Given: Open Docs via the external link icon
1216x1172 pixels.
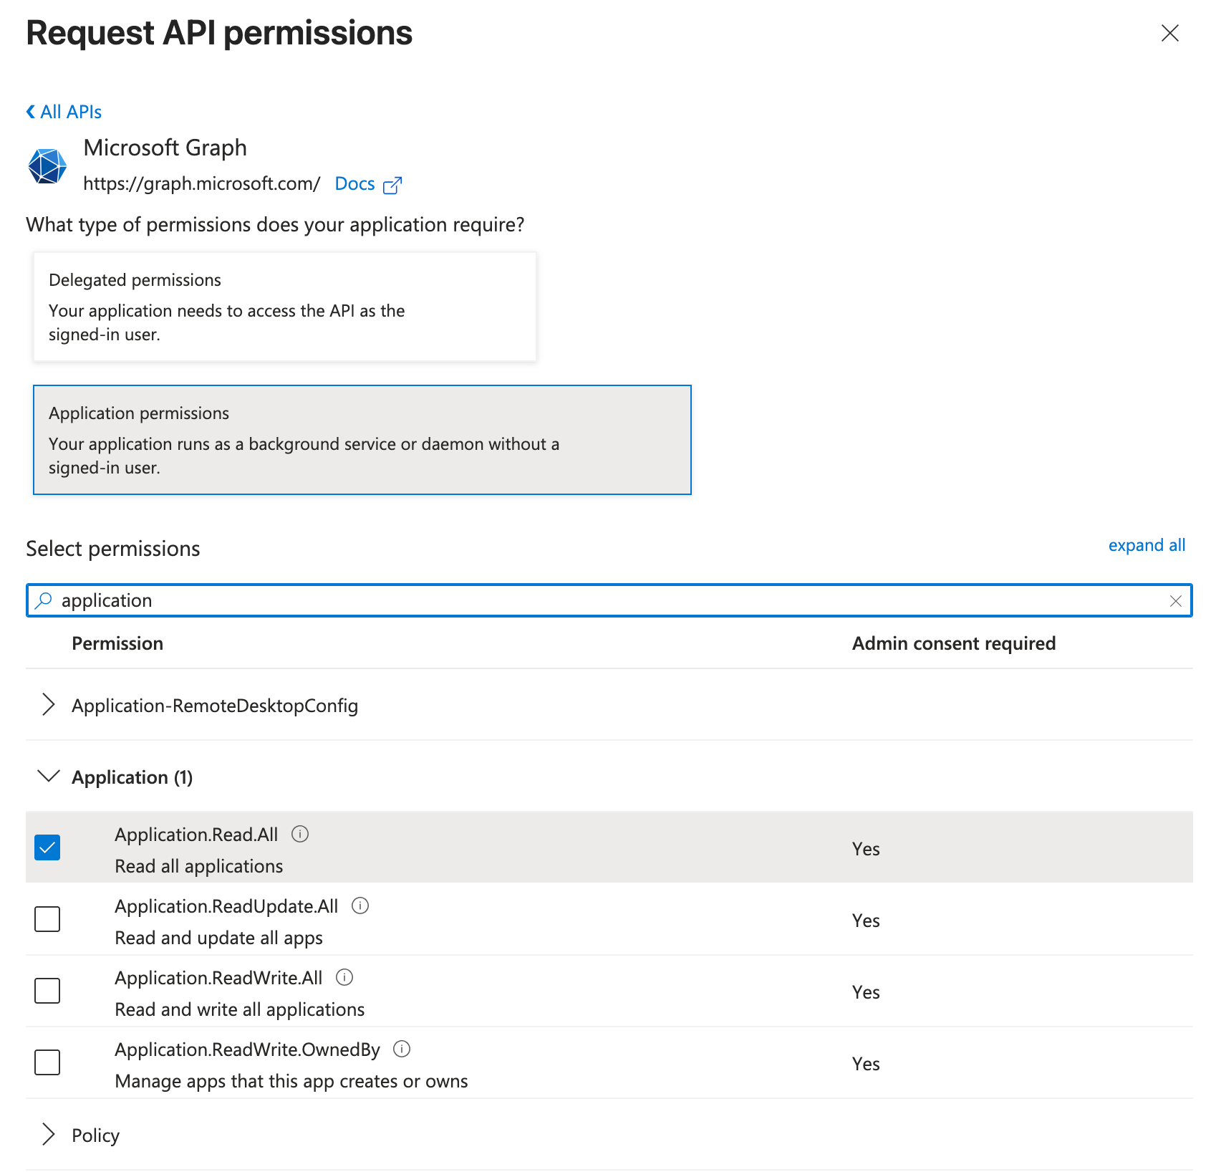Looking at the screenshot, I should pyautogui.click(x=393, y=184).
